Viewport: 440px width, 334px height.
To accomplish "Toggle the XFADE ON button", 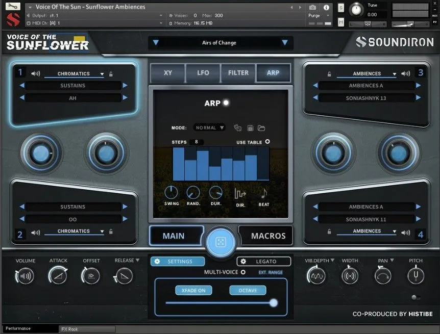I will tap(193, 290).
